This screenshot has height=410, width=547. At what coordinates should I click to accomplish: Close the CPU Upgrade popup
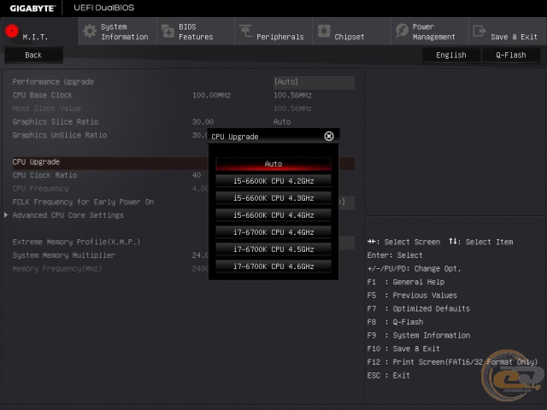tap(329, 136)
